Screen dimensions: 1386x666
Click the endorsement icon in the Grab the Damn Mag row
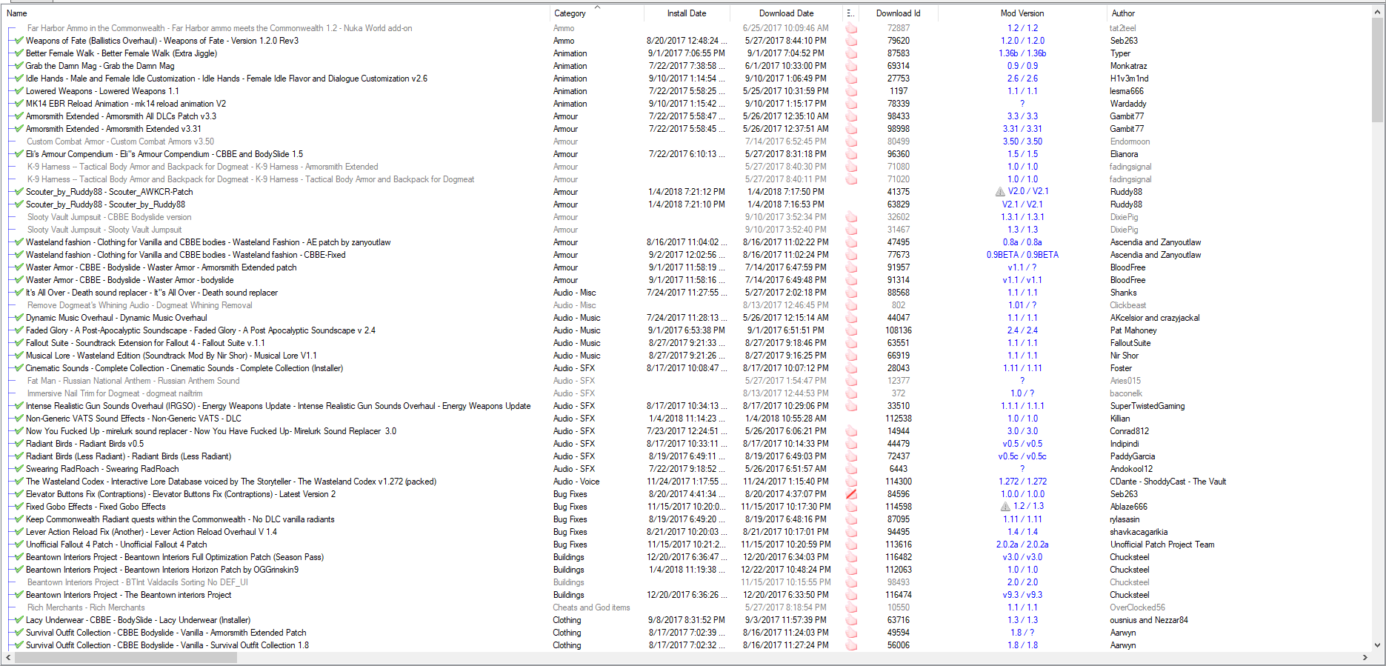click(x=851, y=66)
